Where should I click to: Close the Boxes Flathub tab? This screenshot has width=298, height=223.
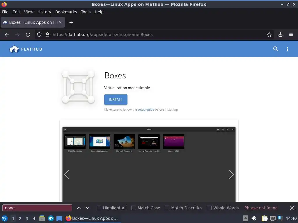point(60,22)
